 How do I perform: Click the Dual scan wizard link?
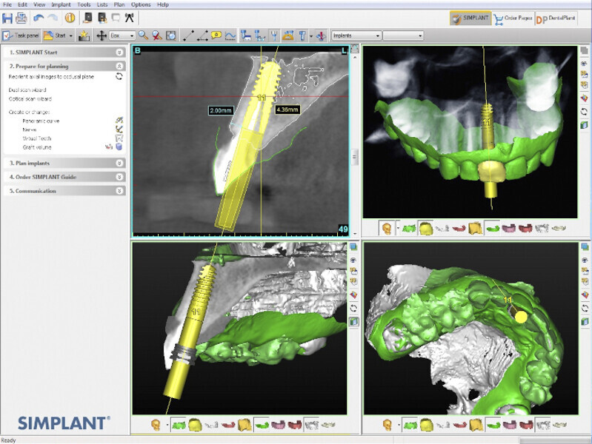(27, 90)
